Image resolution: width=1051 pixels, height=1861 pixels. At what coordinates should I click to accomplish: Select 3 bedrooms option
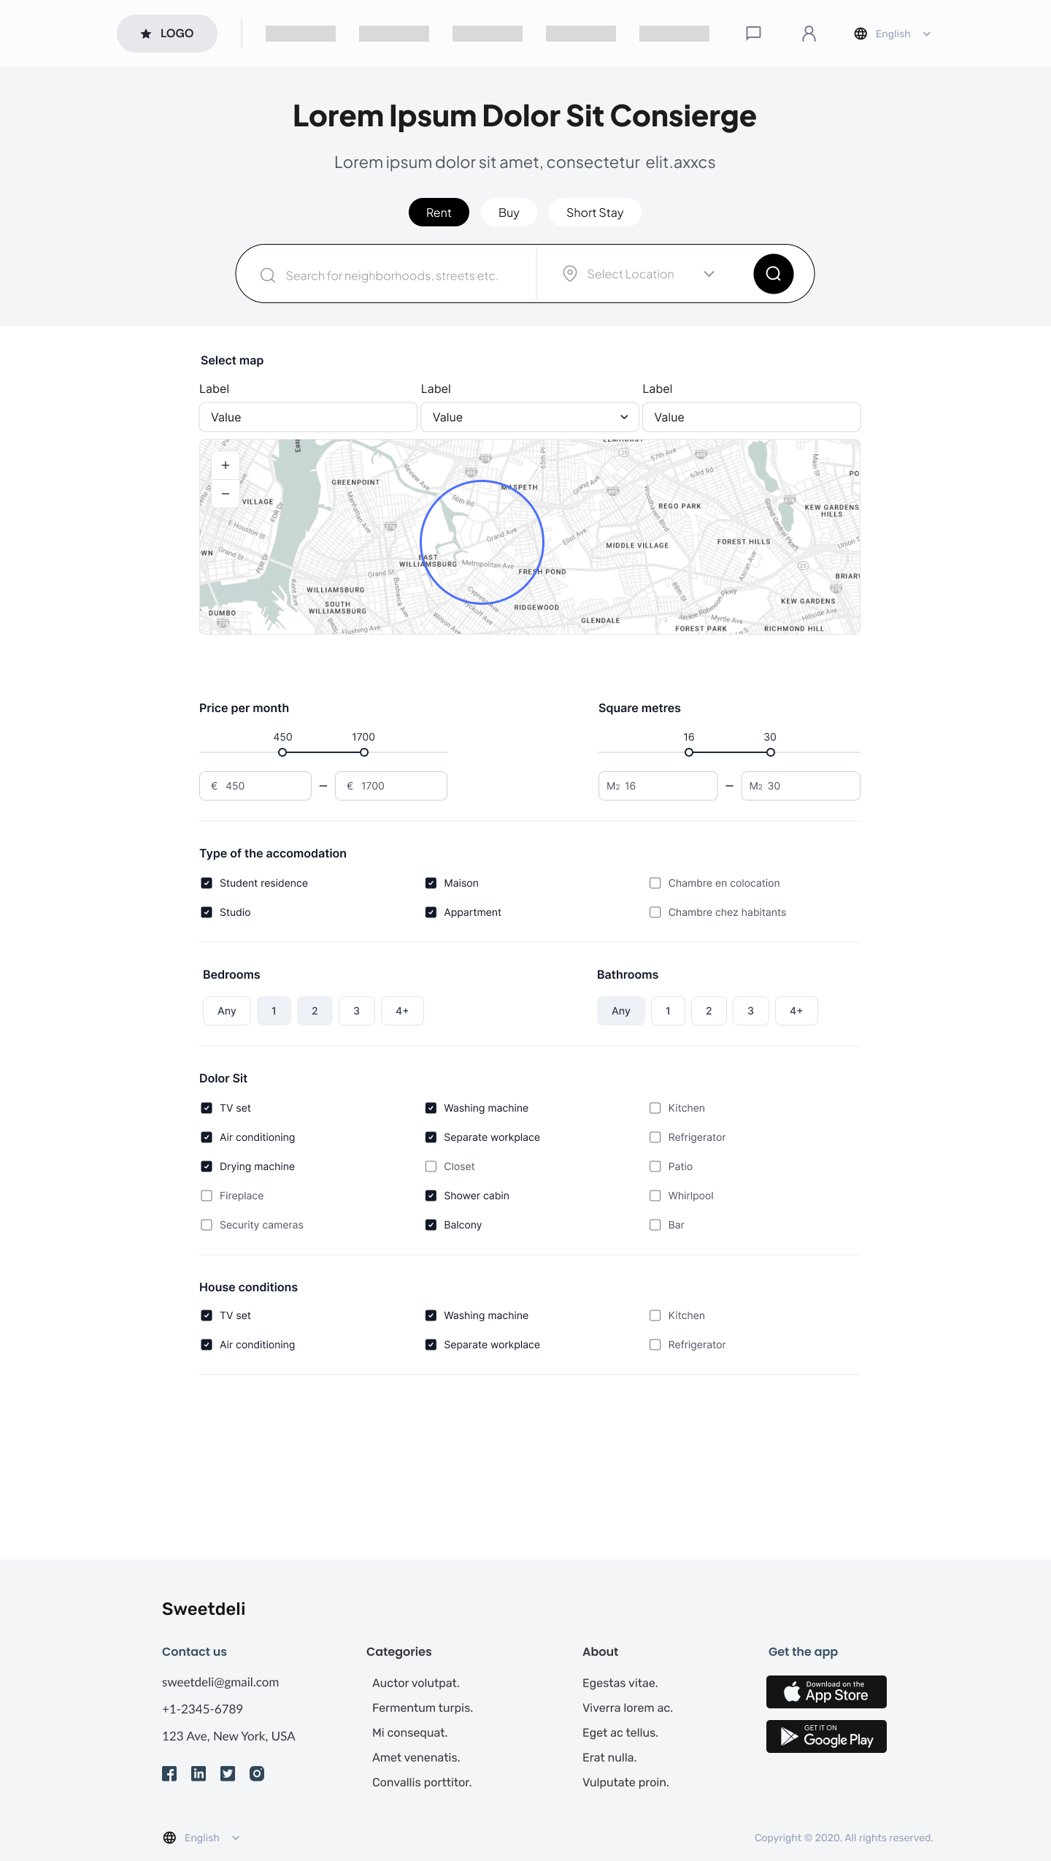click(356, 1011)
